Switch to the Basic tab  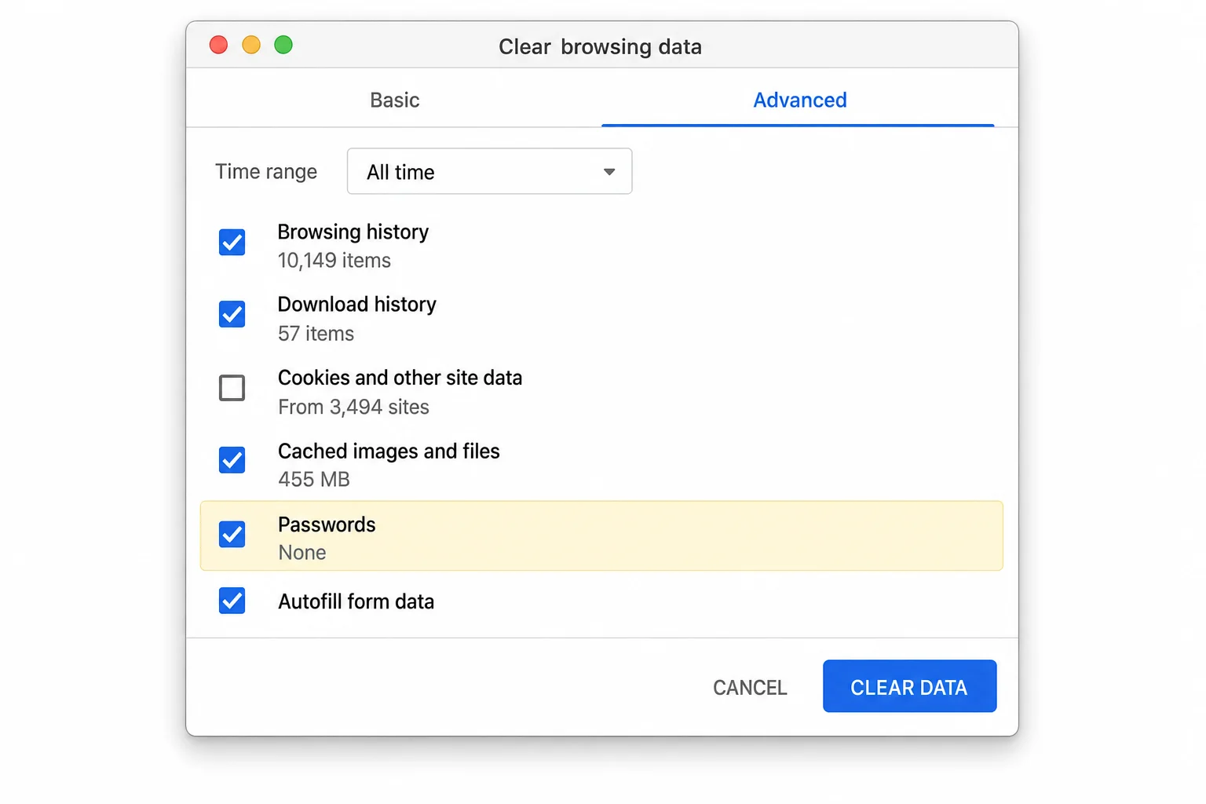click(x=394, y=100)
